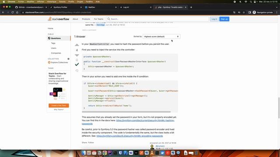Open the Products menu
This screenshot has width=280, height=157.
point(86,19)
